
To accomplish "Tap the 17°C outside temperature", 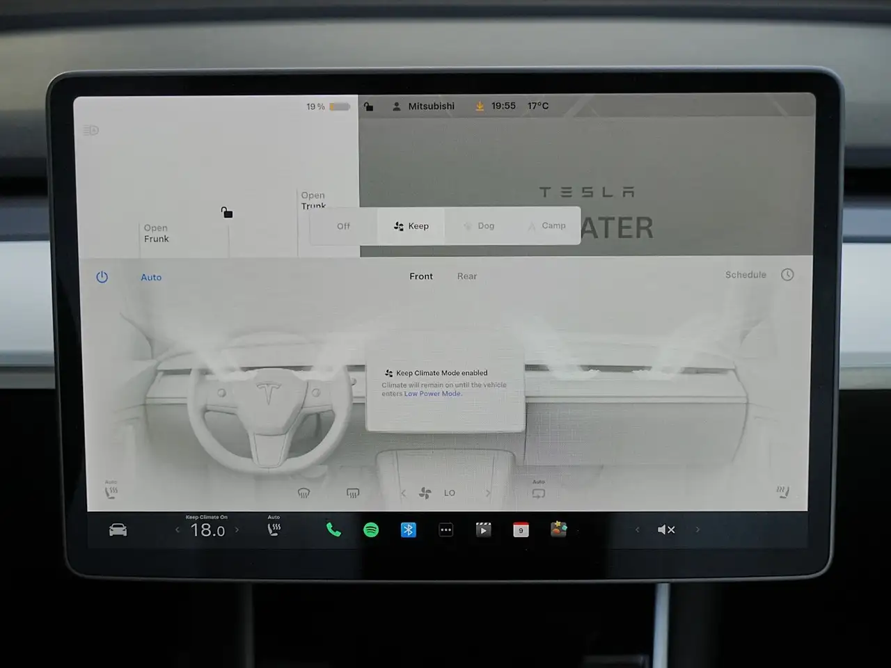I will coord(538,106).
